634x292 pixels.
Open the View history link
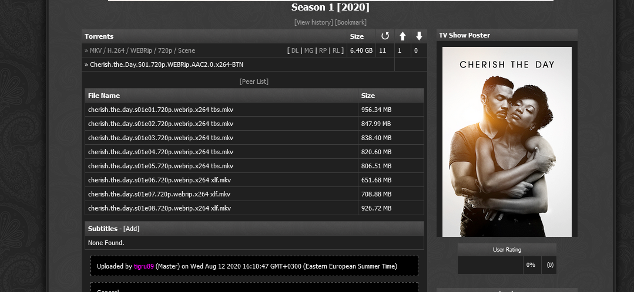(x=313, y=22)
